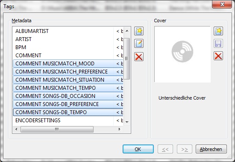Delete selected metadata tags with red X

[139, 57]
